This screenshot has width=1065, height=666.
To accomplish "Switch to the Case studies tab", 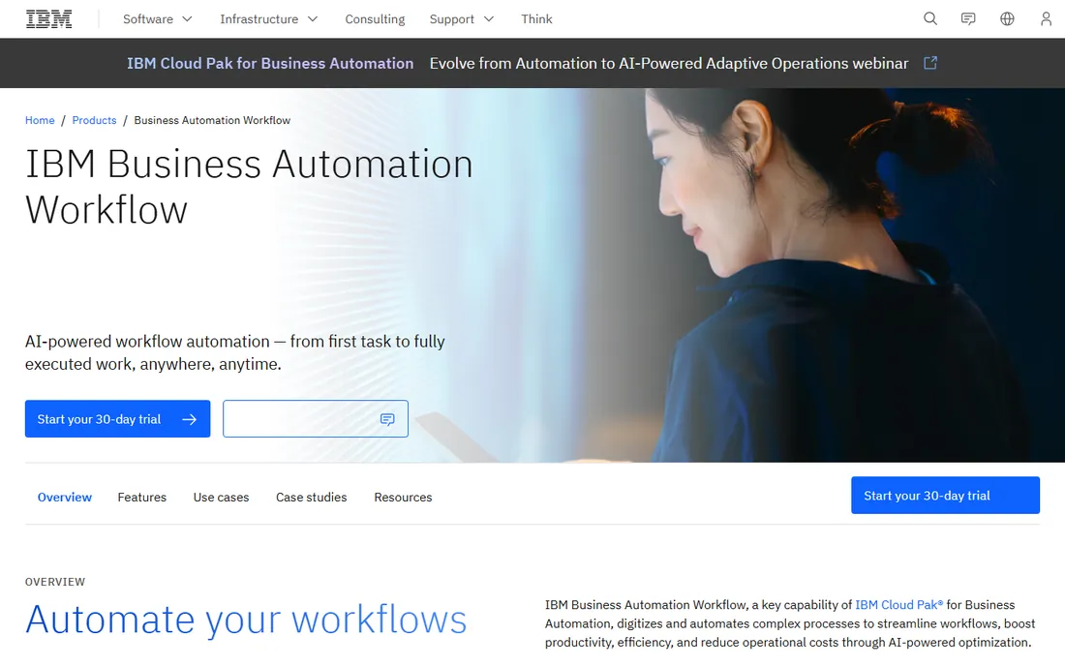I will (x=311, y=497).
